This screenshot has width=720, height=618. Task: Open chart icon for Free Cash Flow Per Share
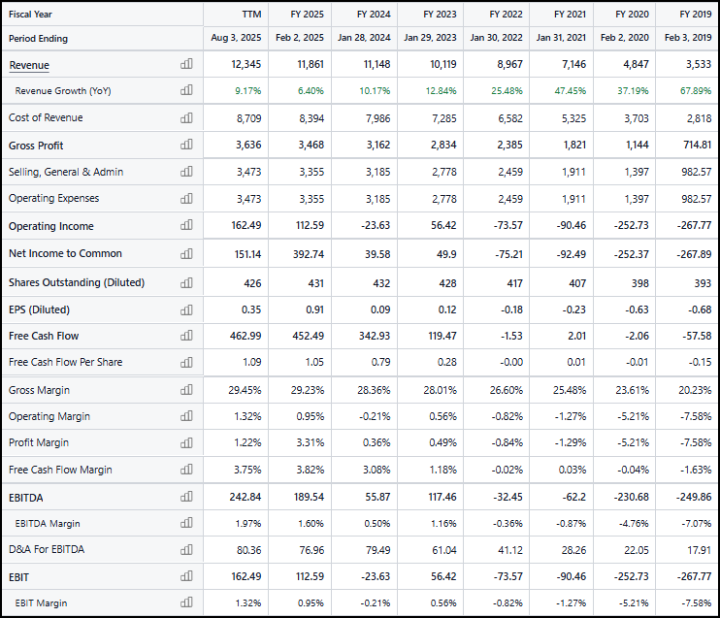coord(186,362)
